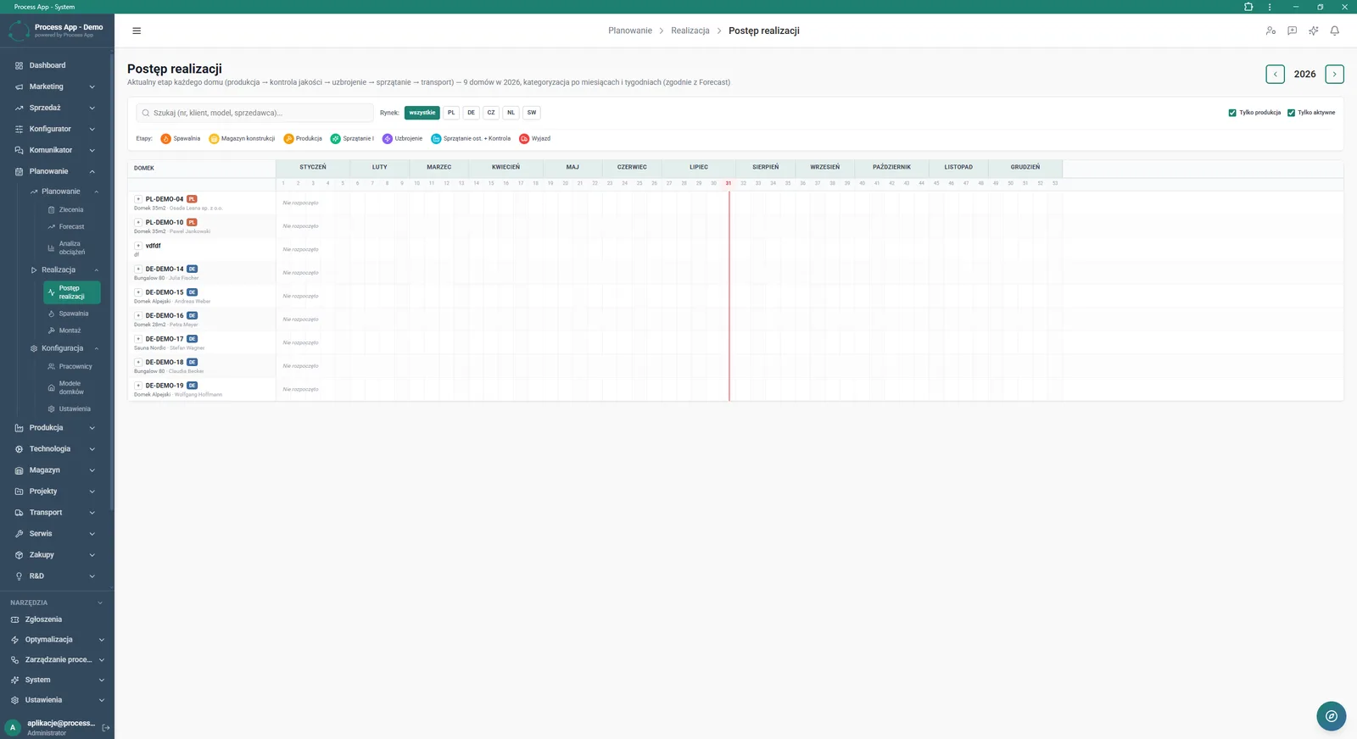Image resolution: width=1357 pixels, height=739 pixels.
Task: Open Montaż menu item
Action: tap(70, 331)
